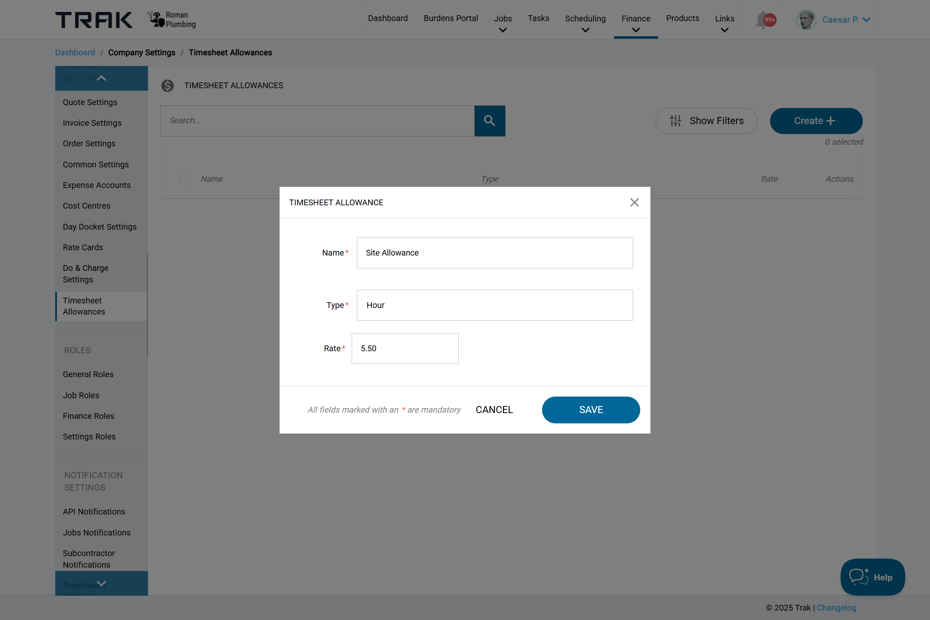Click the dollar icon beside Timesheet Allowances
The height and width of the screenshot is (620, 930).
coord(167,85)
